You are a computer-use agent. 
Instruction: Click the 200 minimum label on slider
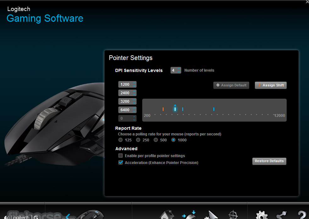tap(147, 116)
